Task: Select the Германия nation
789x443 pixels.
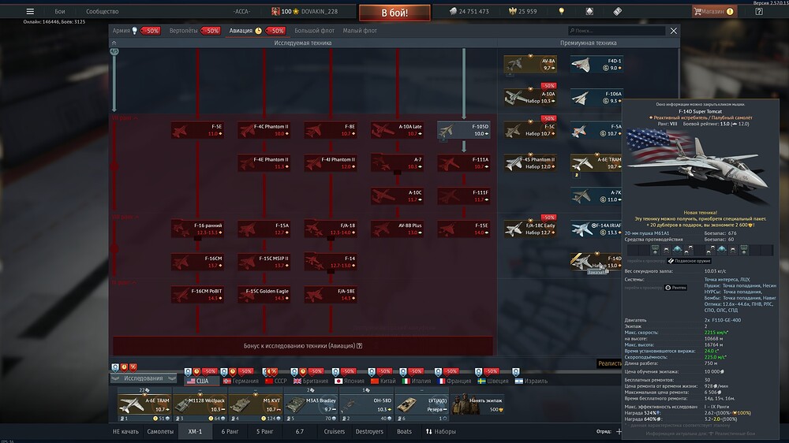Action: point(241,382)
